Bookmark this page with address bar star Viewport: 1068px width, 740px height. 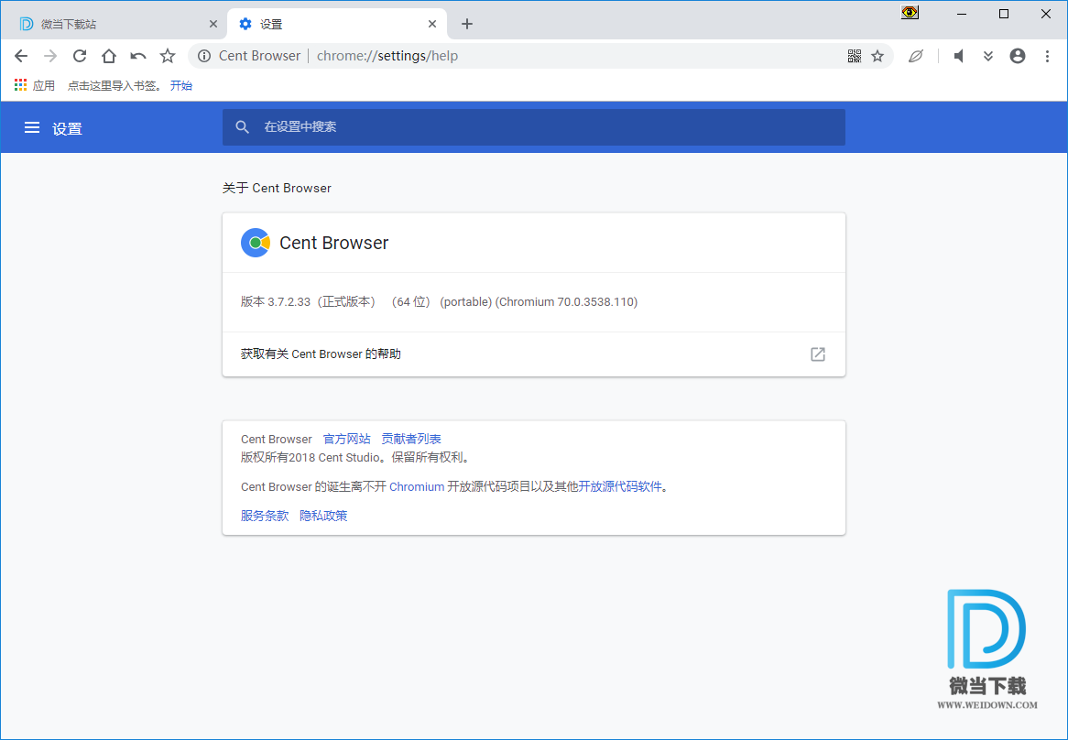[x=877, y=56]
